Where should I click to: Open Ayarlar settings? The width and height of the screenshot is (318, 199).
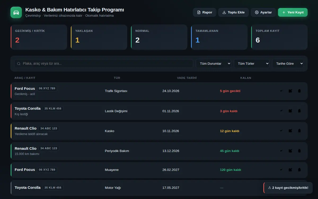click(x=263, y=12)
